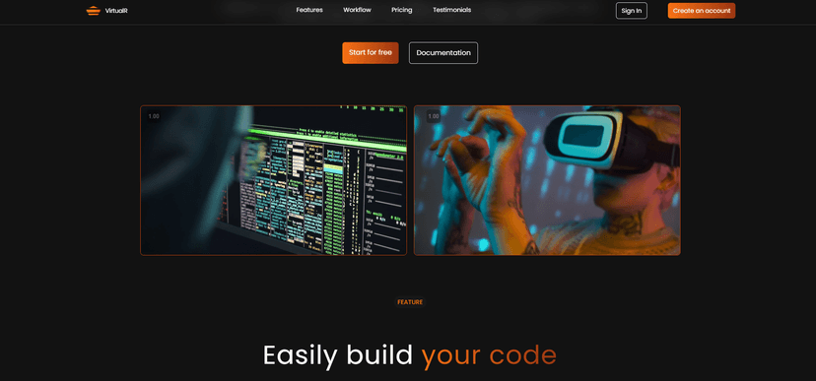Click the orange your code heading text
Viewport: 816px width, 381px height.
coord(489,355)
